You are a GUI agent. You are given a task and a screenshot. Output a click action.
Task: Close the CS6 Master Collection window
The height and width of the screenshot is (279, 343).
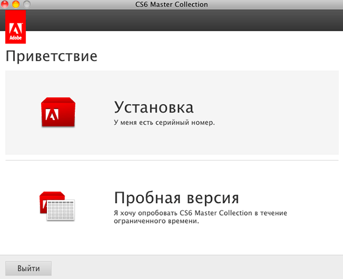tap(5, 4)
